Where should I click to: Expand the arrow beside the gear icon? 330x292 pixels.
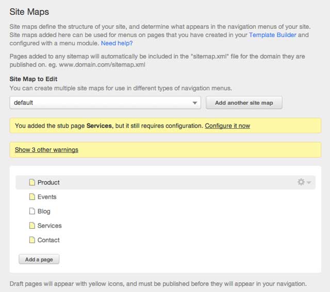tap(309, 183)
